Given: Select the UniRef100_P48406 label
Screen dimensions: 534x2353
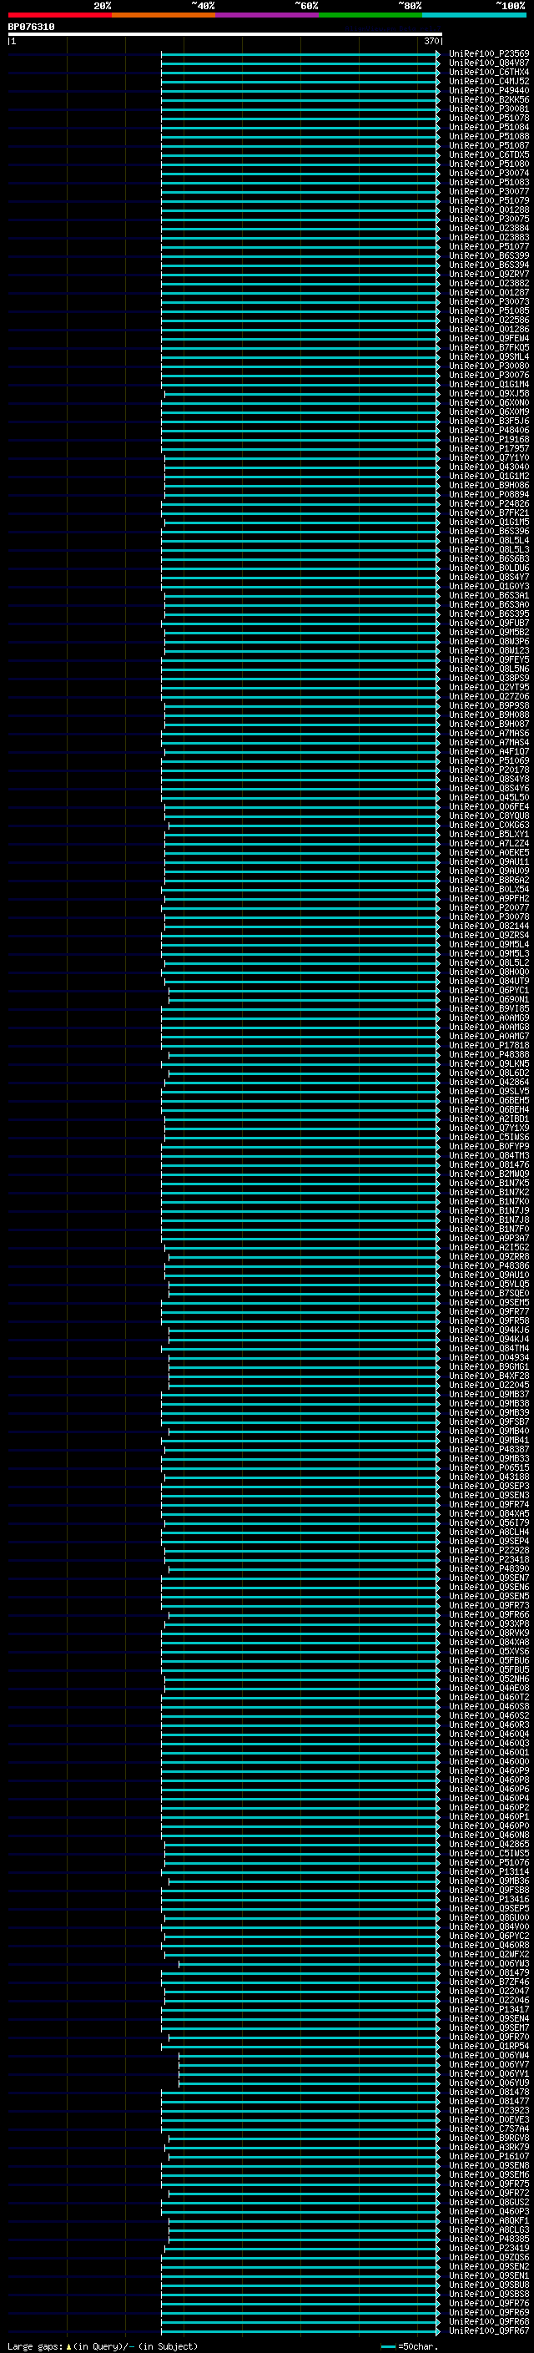Looking at the screenshot, I should 489,430.
